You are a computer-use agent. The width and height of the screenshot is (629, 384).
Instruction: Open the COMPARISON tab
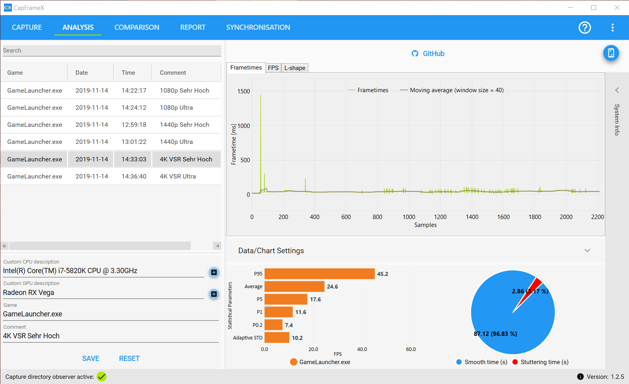click(x=137, y=27)
